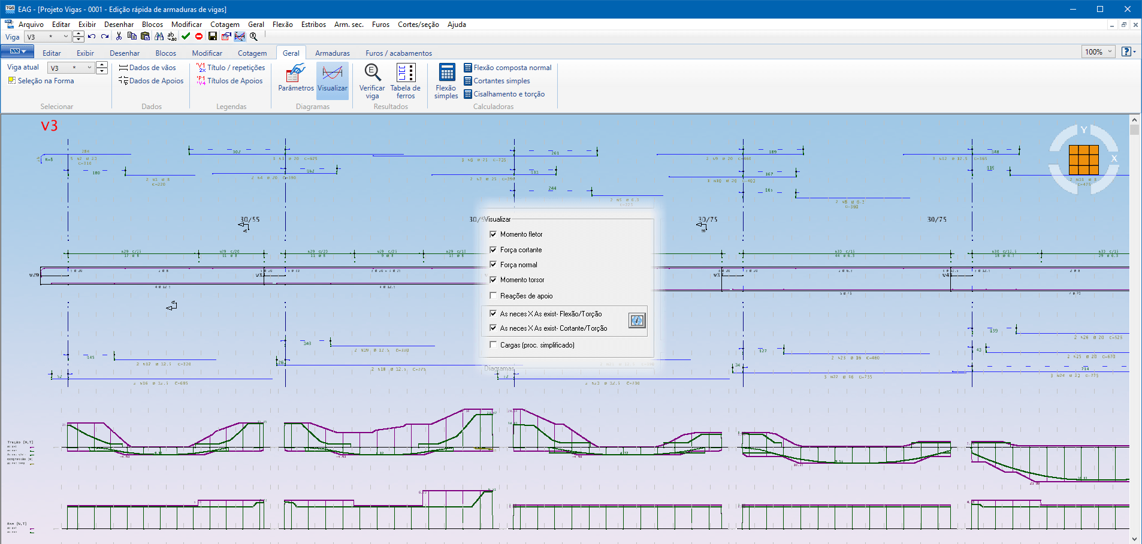
Task: Open the 100% zoom dropdown
Action: (x=1098, y=52)
